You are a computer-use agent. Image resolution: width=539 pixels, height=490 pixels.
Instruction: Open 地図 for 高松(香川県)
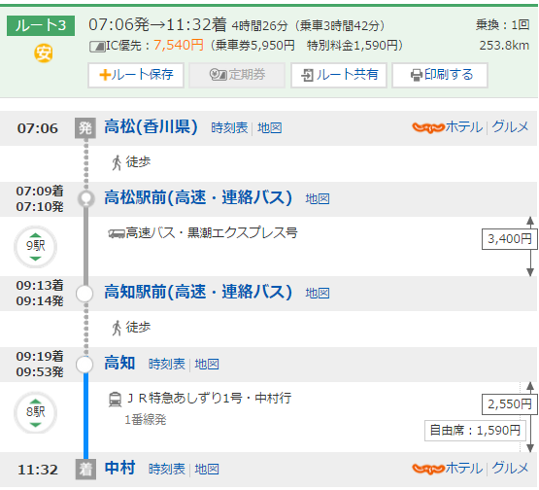coord(270,128)
